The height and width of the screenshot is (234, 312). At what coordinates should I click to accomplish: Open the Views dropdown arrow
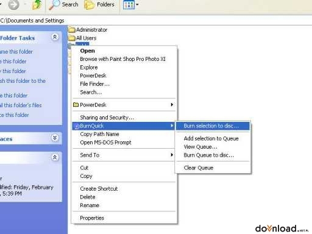coord(137,4)
